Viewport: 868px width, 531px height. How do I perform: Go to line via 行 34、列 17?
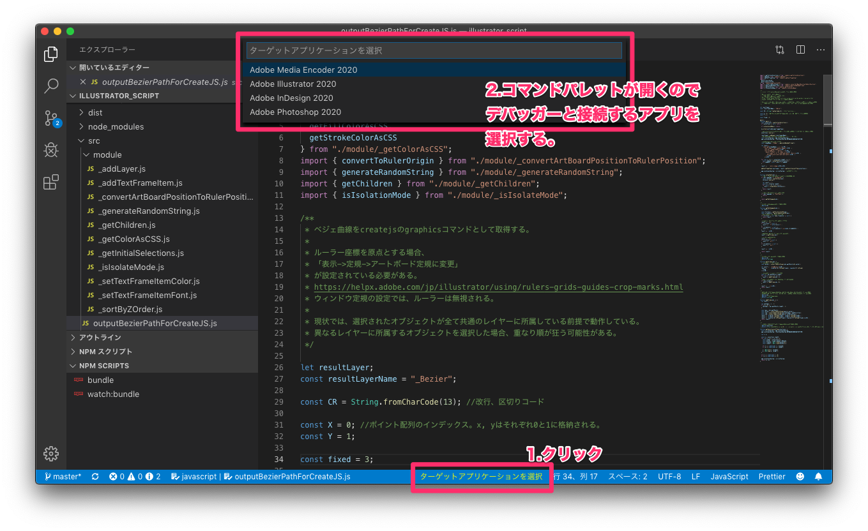point(575,477)
